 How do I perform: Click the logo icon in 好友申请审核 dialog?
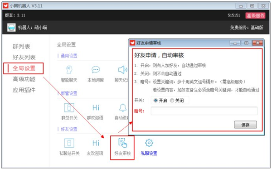132,43
